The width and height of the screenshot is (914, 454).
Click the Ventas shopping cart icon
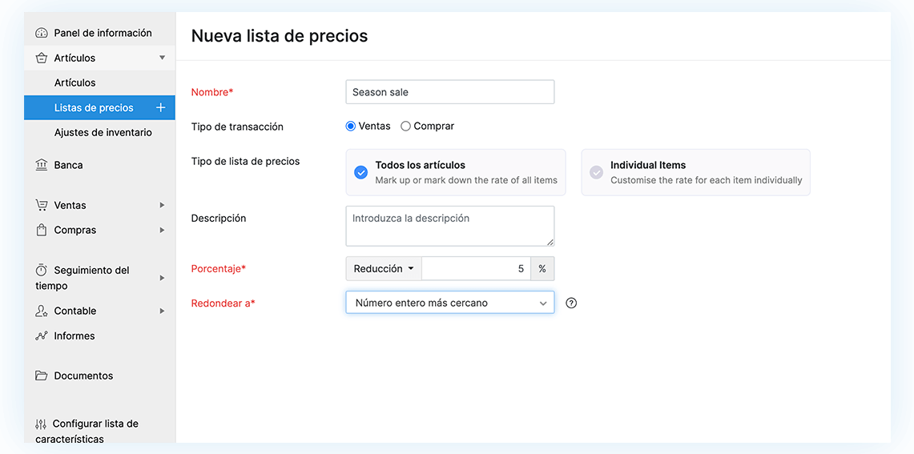pyautogui.click(x=42, y=205)
